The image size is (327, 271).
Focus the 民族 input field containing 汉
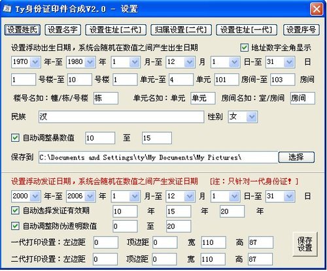[x=121, y=117]
